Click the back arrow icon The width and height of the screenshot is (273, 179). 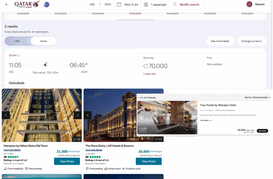click(7, 5)
